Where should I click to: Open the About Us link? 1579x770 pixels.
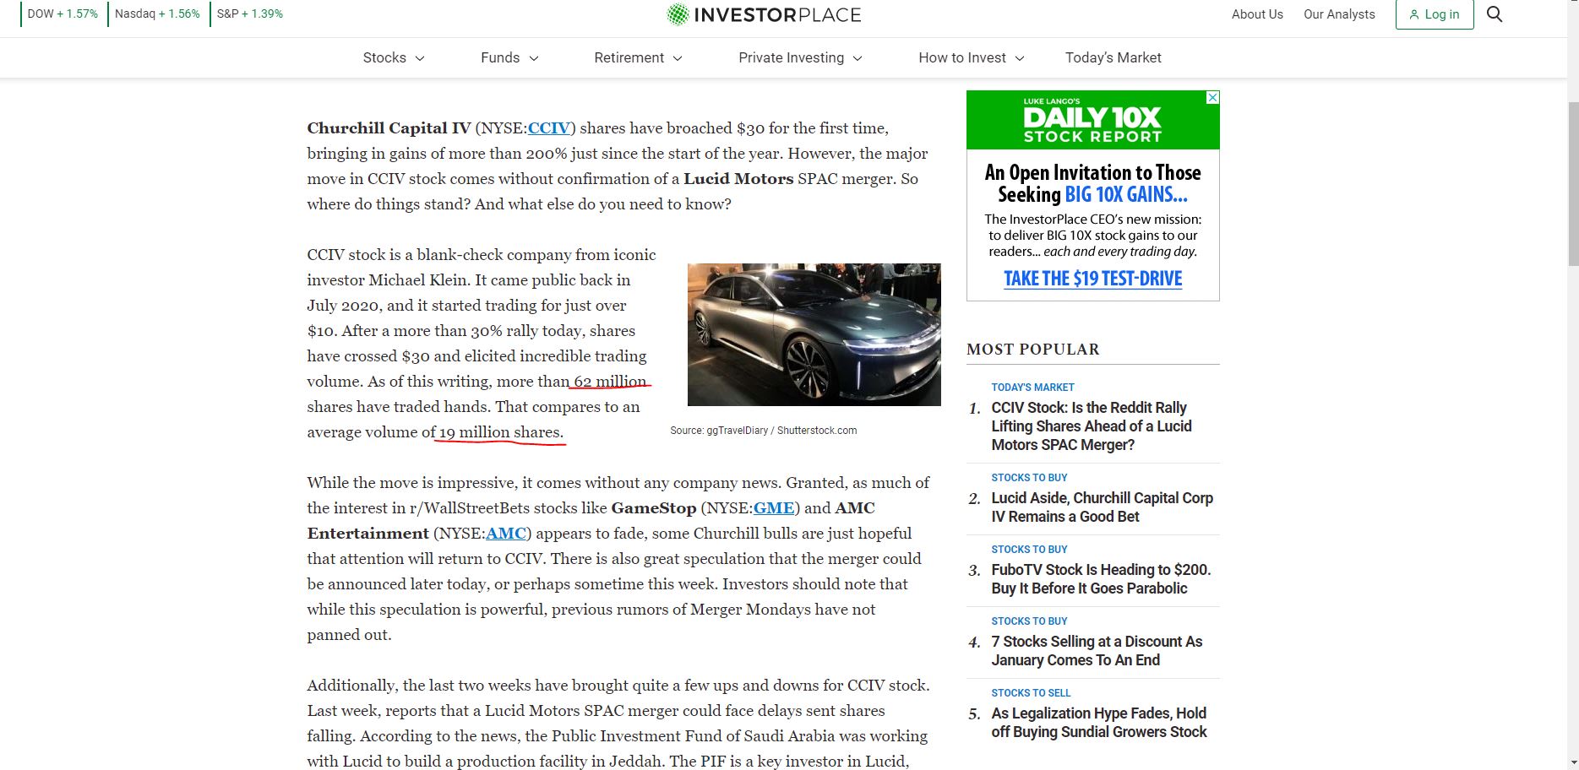1257,14
